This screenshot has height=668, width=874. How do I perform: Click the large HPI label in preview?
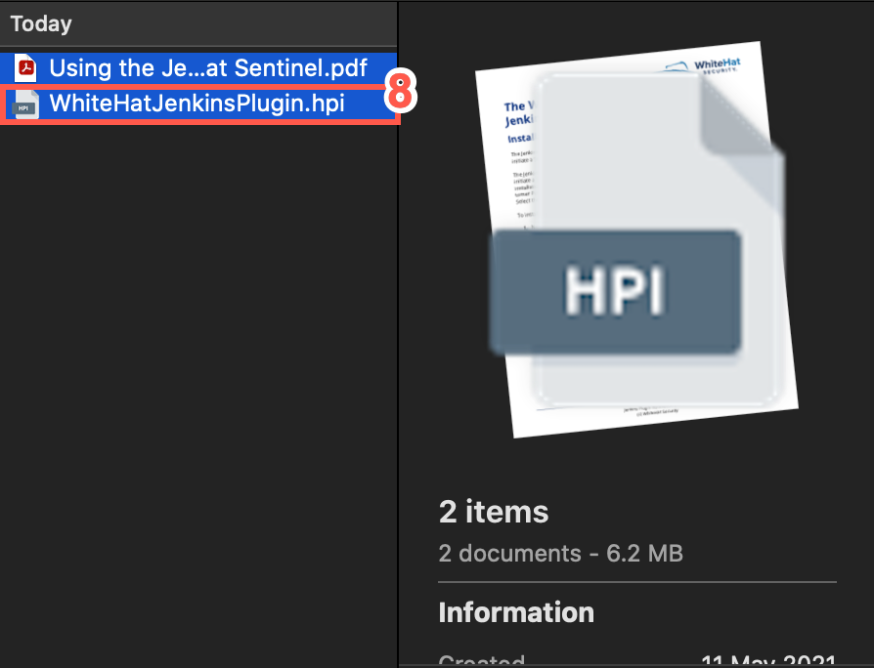(x=616, y=291)
